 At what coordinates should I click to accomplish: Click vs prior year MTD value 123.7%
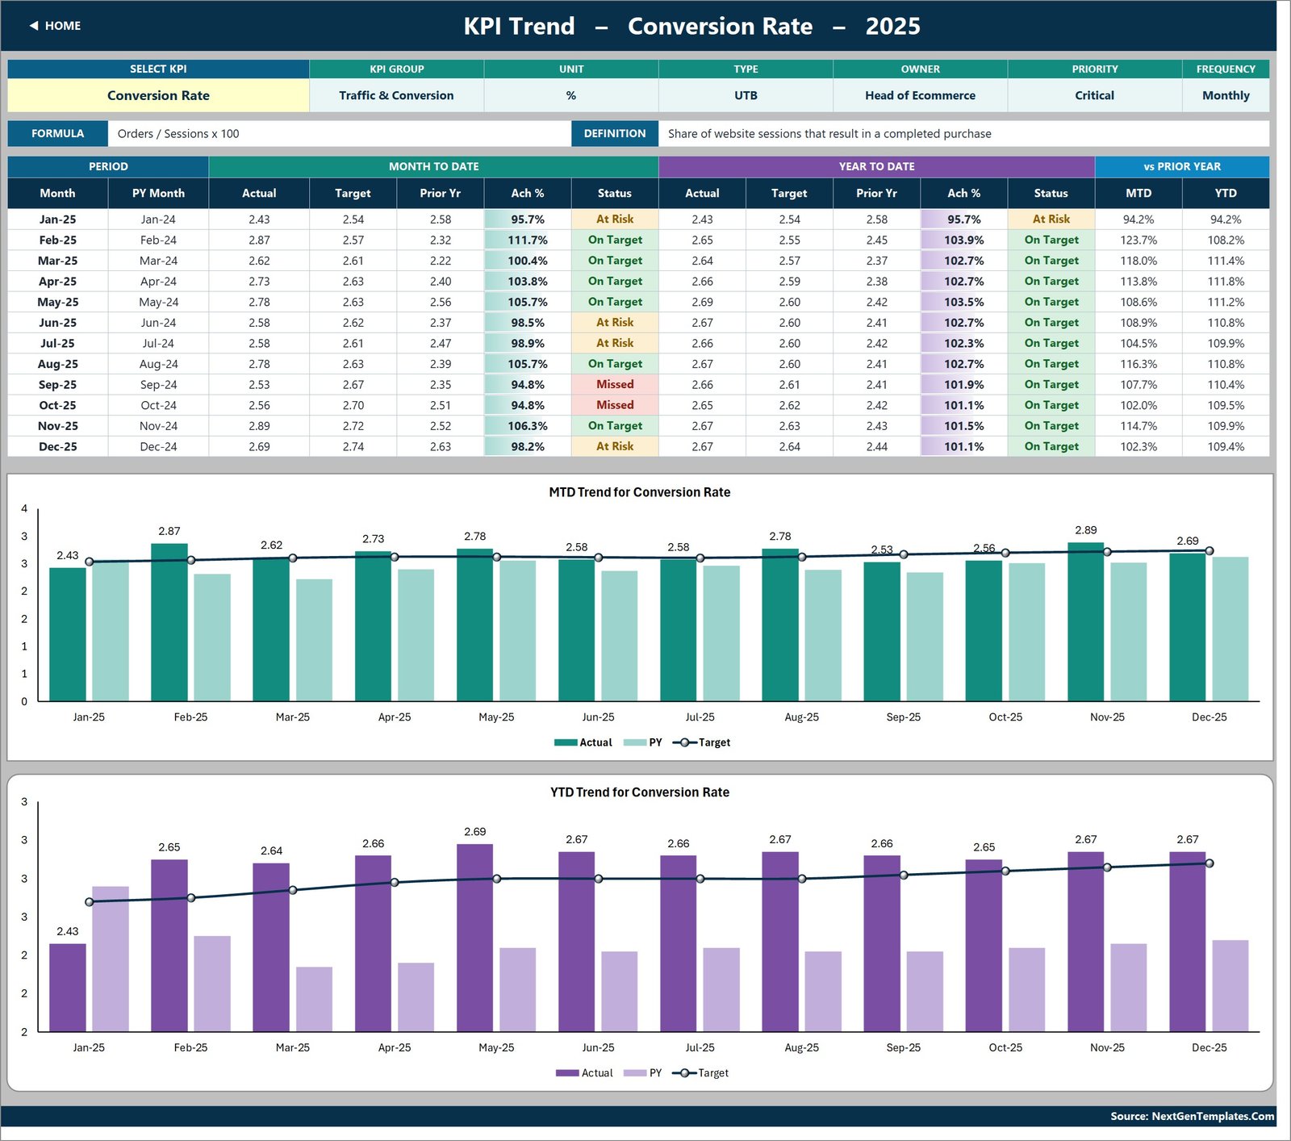coord(1139,240)
